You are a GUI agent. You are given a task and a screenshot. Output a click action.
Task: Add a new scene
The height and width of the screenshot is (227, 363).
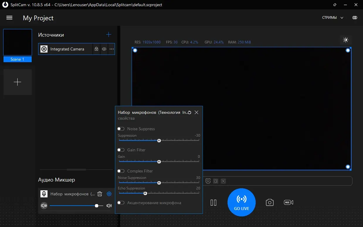point(18,82)
